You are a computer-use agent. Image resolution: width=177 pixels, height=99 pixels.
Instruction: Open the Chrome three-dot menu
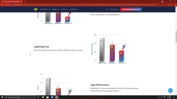(x=175, y=5)
